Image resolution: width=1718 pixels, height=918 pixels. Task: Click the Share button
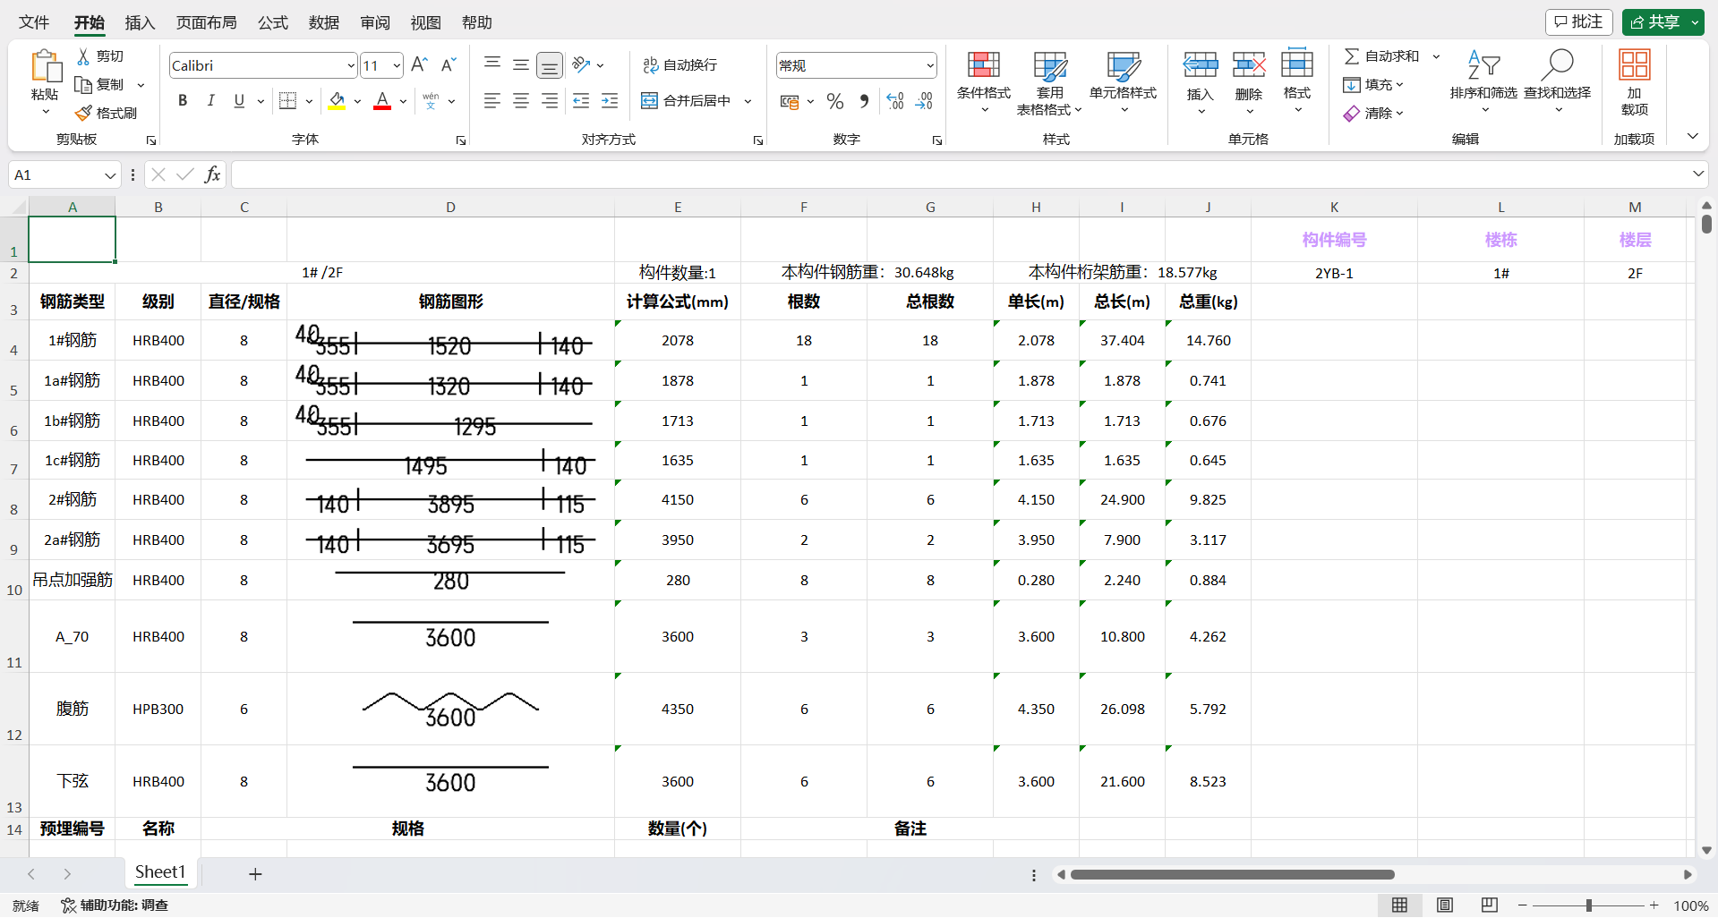[x=1654, y=22]
